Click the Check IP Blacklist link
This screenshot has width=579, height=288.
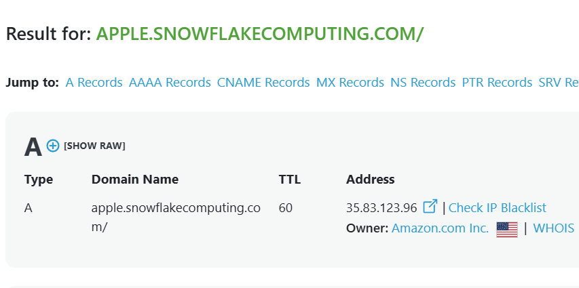(x=498, y=208)
